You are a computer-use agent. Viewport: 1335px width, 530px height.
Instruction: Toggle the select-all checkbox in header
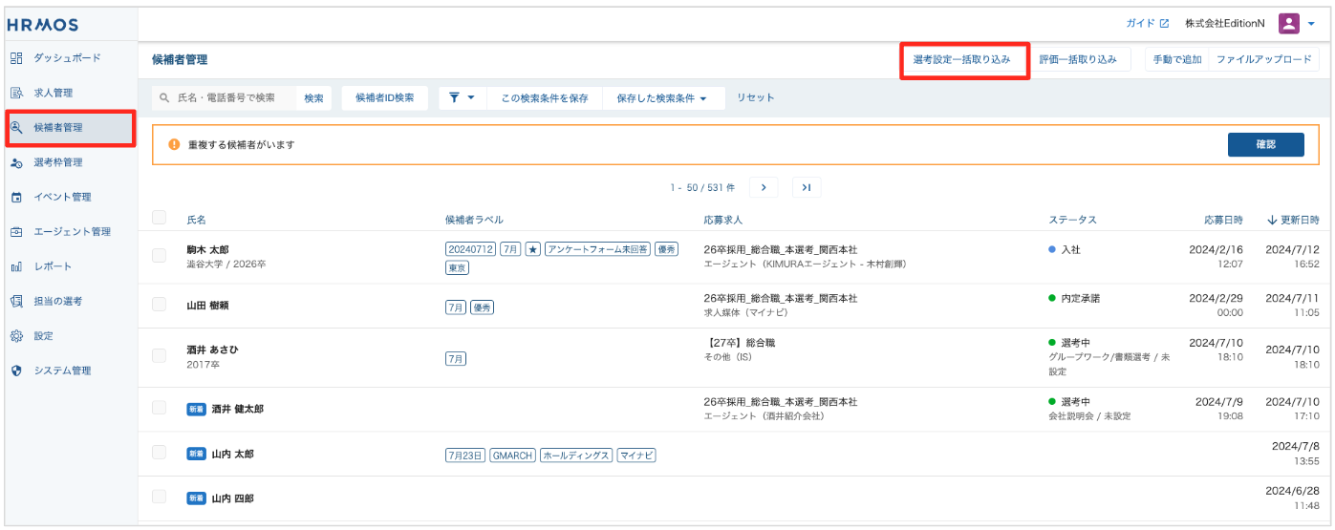(x=160, y=218)
